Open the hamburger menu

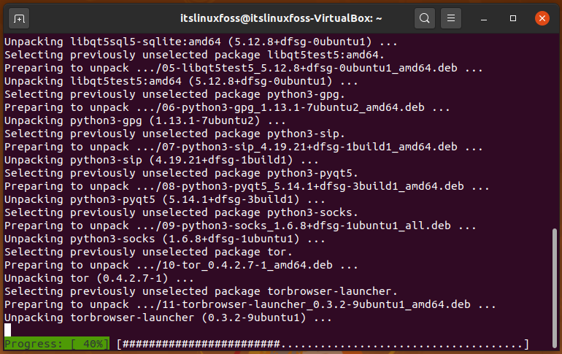tap(451, 18)
